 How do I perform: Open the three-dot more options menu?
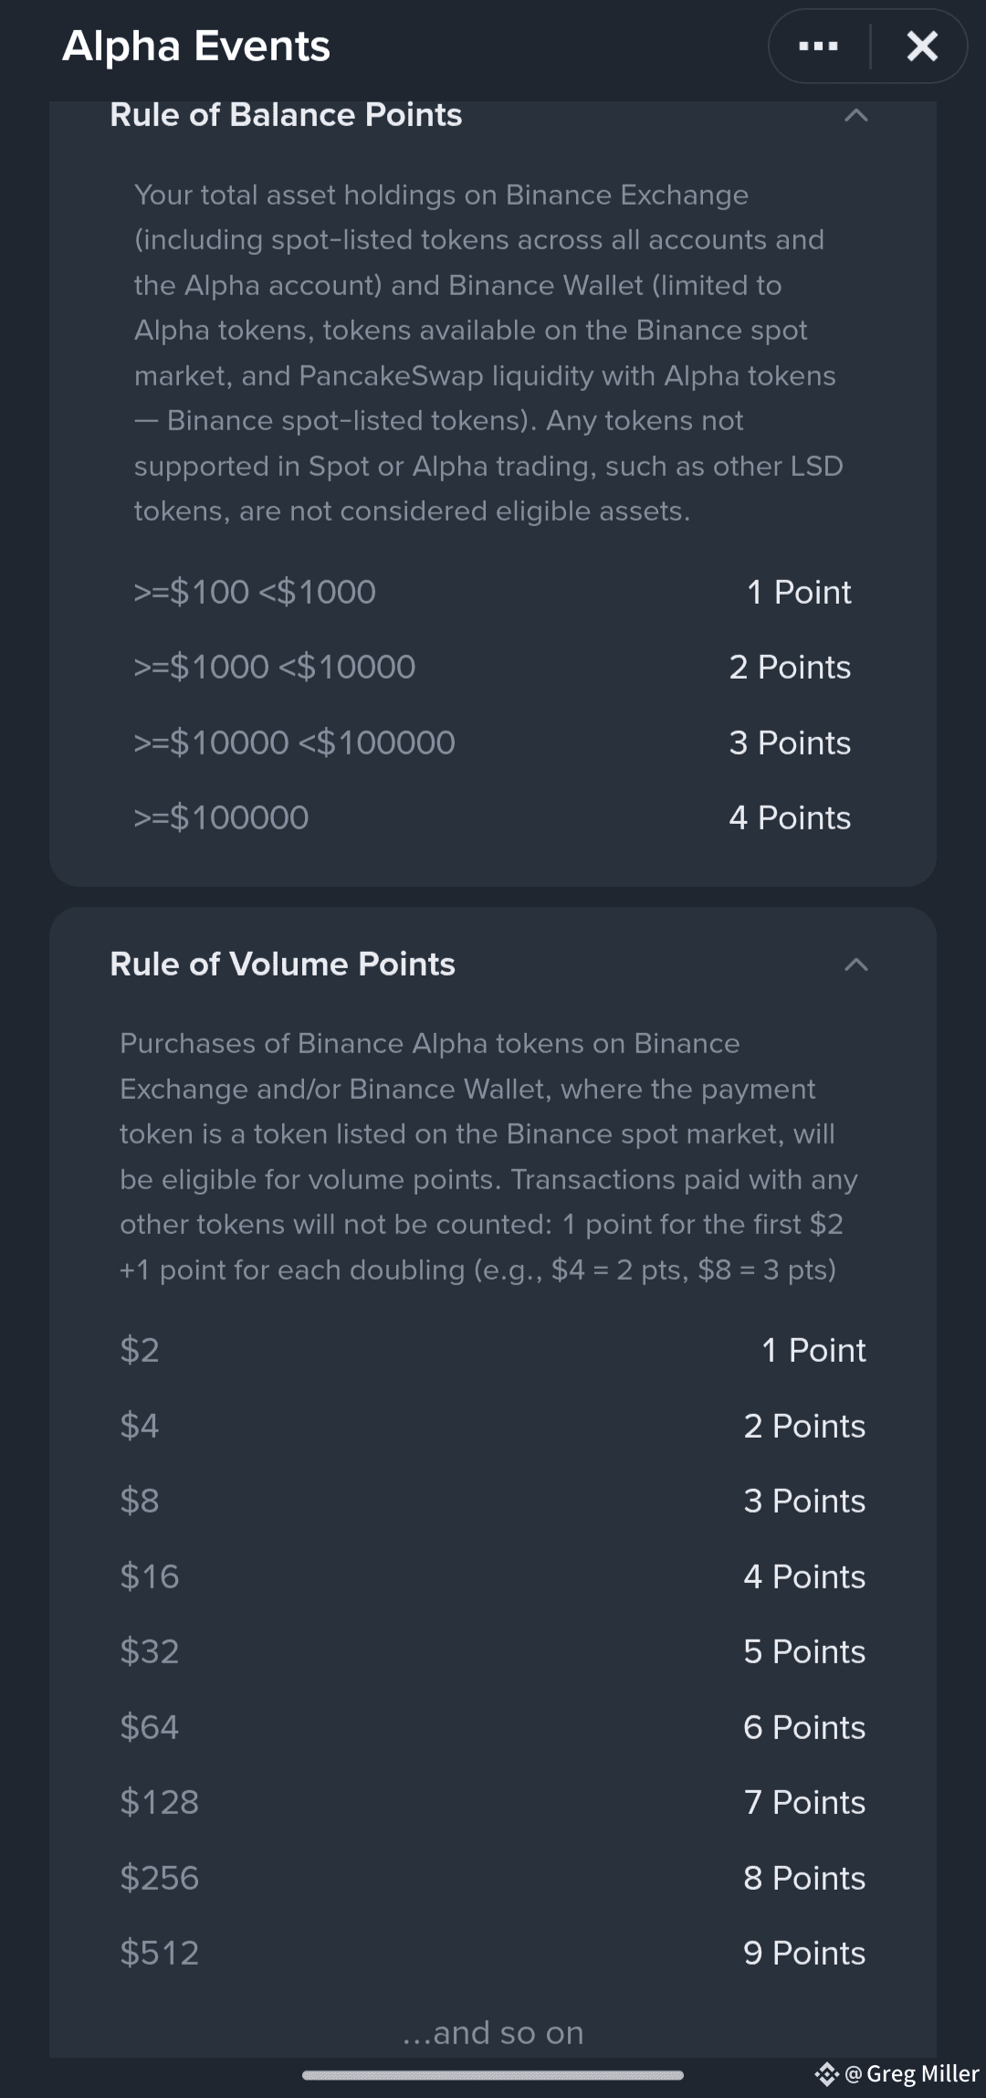pos(818,46)
